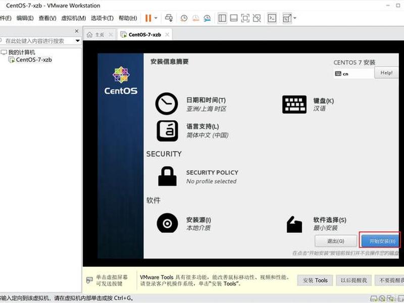
Task: Click the Unity mode toolbar icon
Action: pos(257,18)
